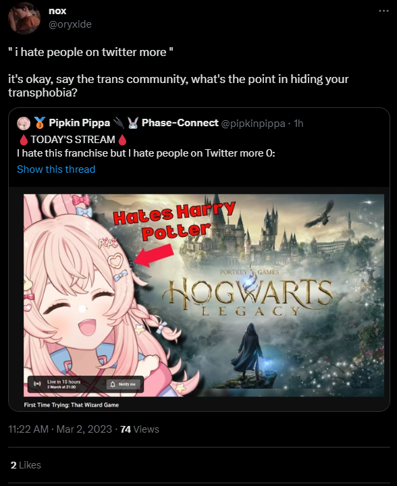Open nox display name profile
The image size is (397, 486).
click(57, 11)
